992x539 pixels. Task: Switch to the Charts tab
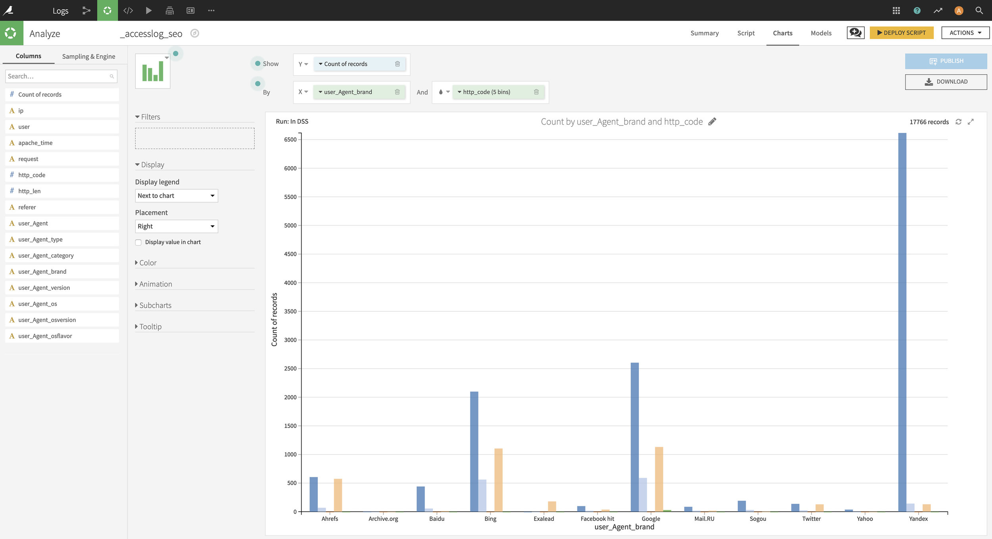point(782,33)
